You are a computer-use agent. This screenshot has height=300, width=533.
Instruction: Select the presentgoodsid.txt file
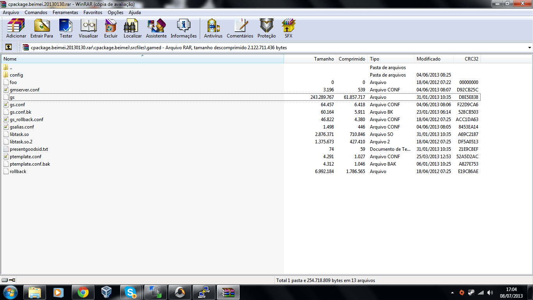pyautogui.click(x=29, y=149)
